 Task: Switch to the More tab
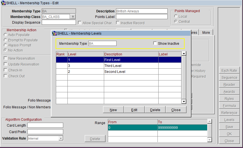click(x=206, y=33)
